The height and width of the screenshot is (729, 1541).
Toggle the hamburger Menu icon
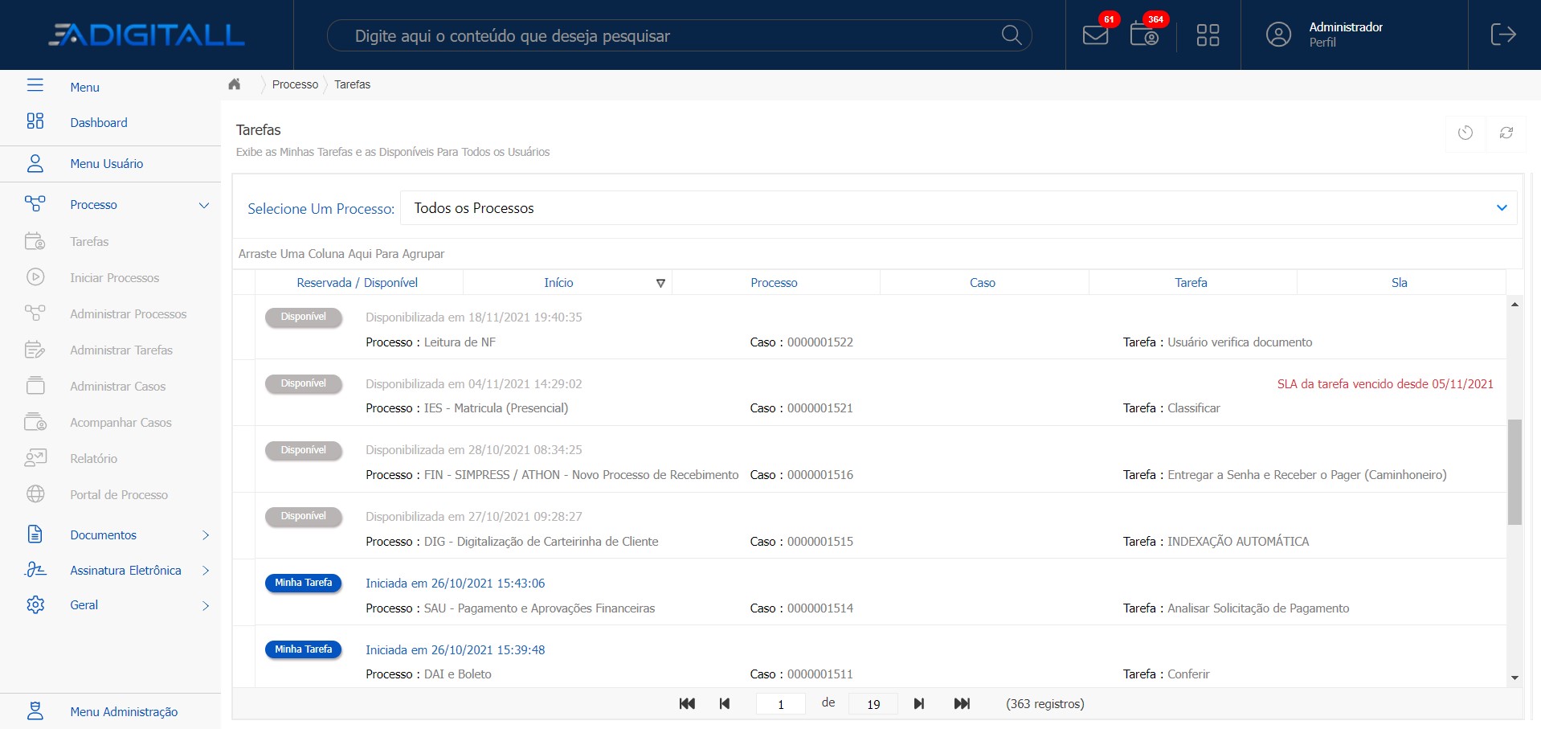pos(35,85)
